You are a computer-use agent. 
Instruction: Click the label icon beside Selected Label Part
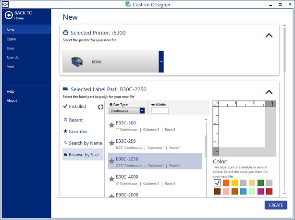(65, 89)
